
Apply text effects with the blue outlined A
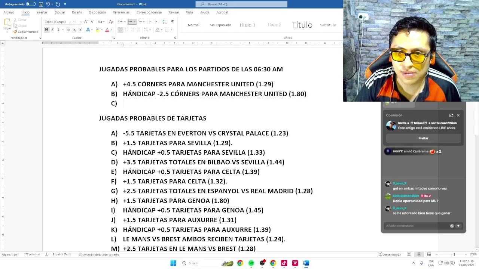point(88,30)
